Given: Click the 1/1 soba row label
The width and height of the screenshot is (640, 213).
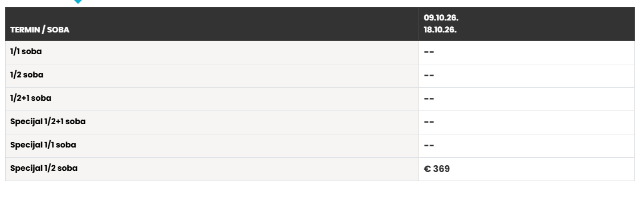Looking at the screenshot, I should (x=26, y=52).
